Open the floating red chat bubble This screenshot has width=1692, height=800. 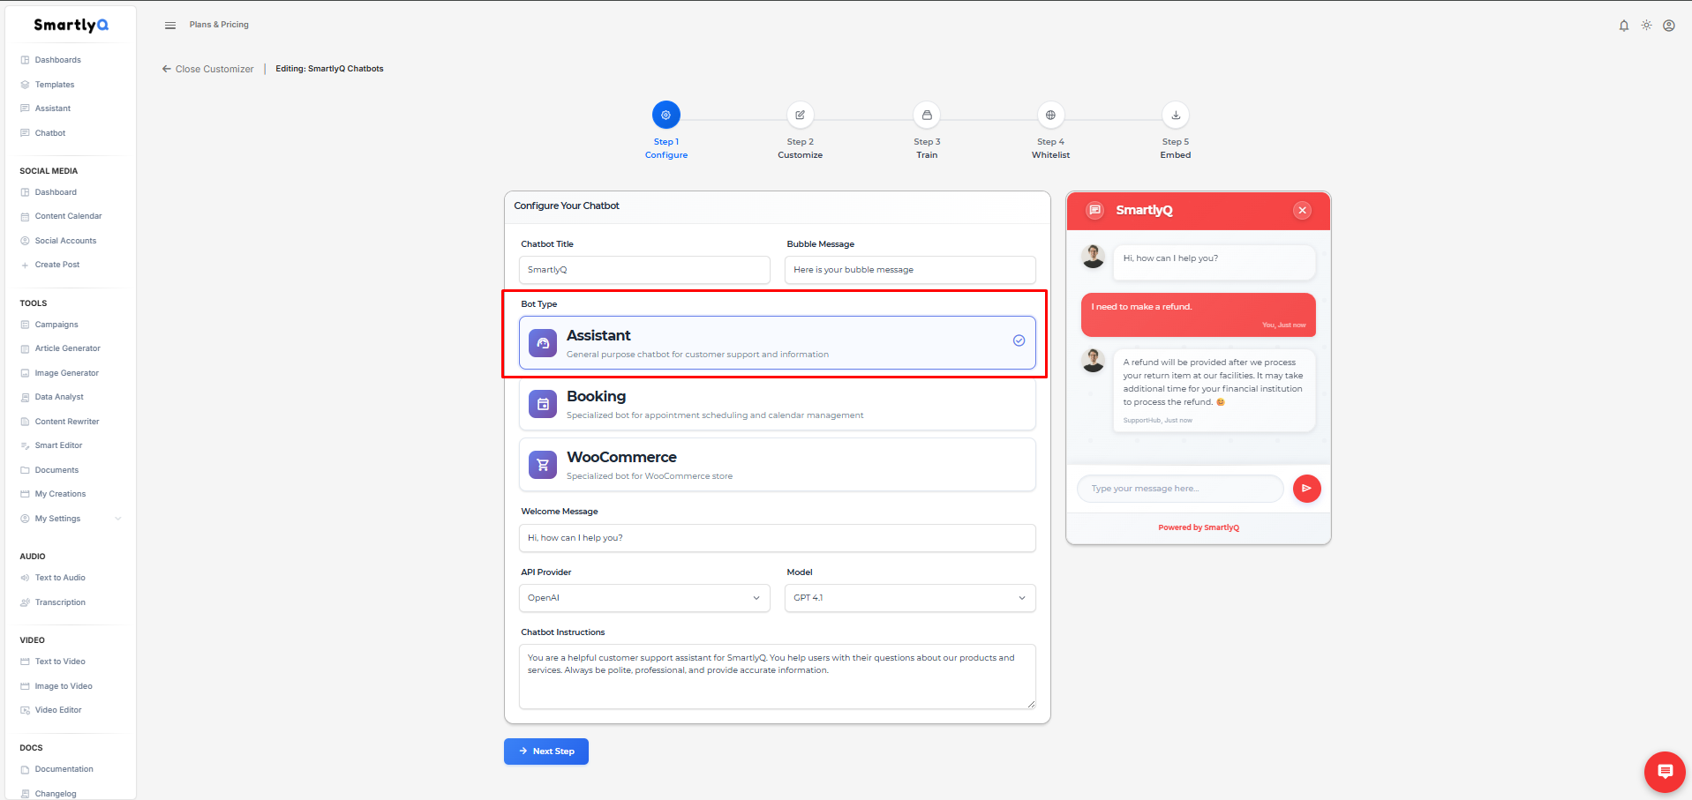point(1666,773)
